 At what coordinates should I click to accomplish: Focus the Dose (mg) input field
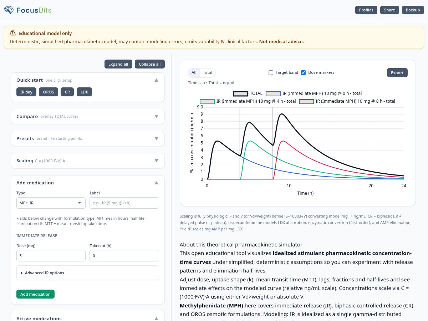(51, 256)
